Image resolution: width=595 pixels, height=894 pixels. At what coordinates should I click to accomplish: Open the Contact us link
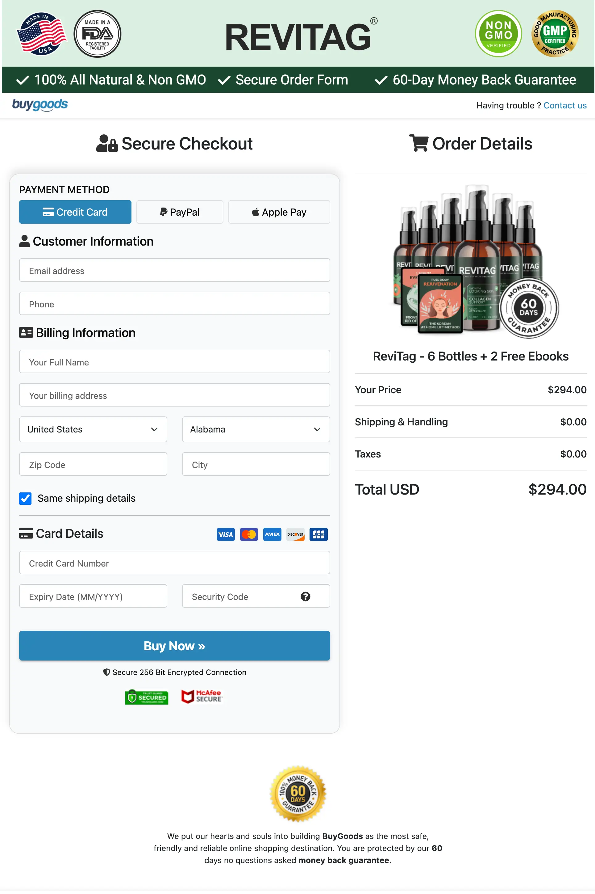(565, 105)
